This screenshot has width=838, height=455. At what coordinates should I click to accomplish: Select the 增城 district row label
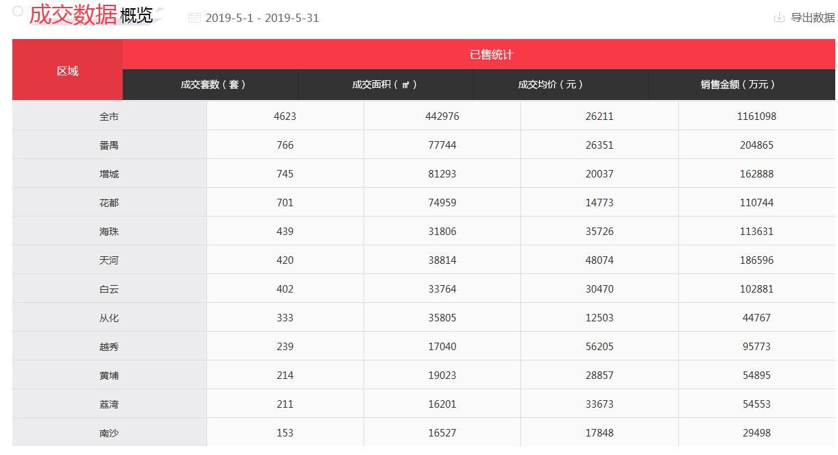[x=109, y=174]
